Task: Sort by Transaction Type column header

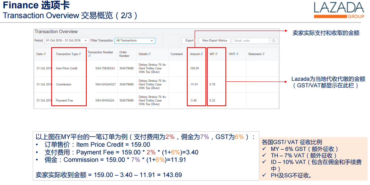Action: [68, 54]
